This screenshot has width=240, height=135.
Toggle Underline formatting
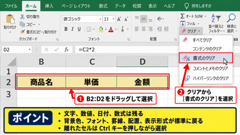point(79,29)
